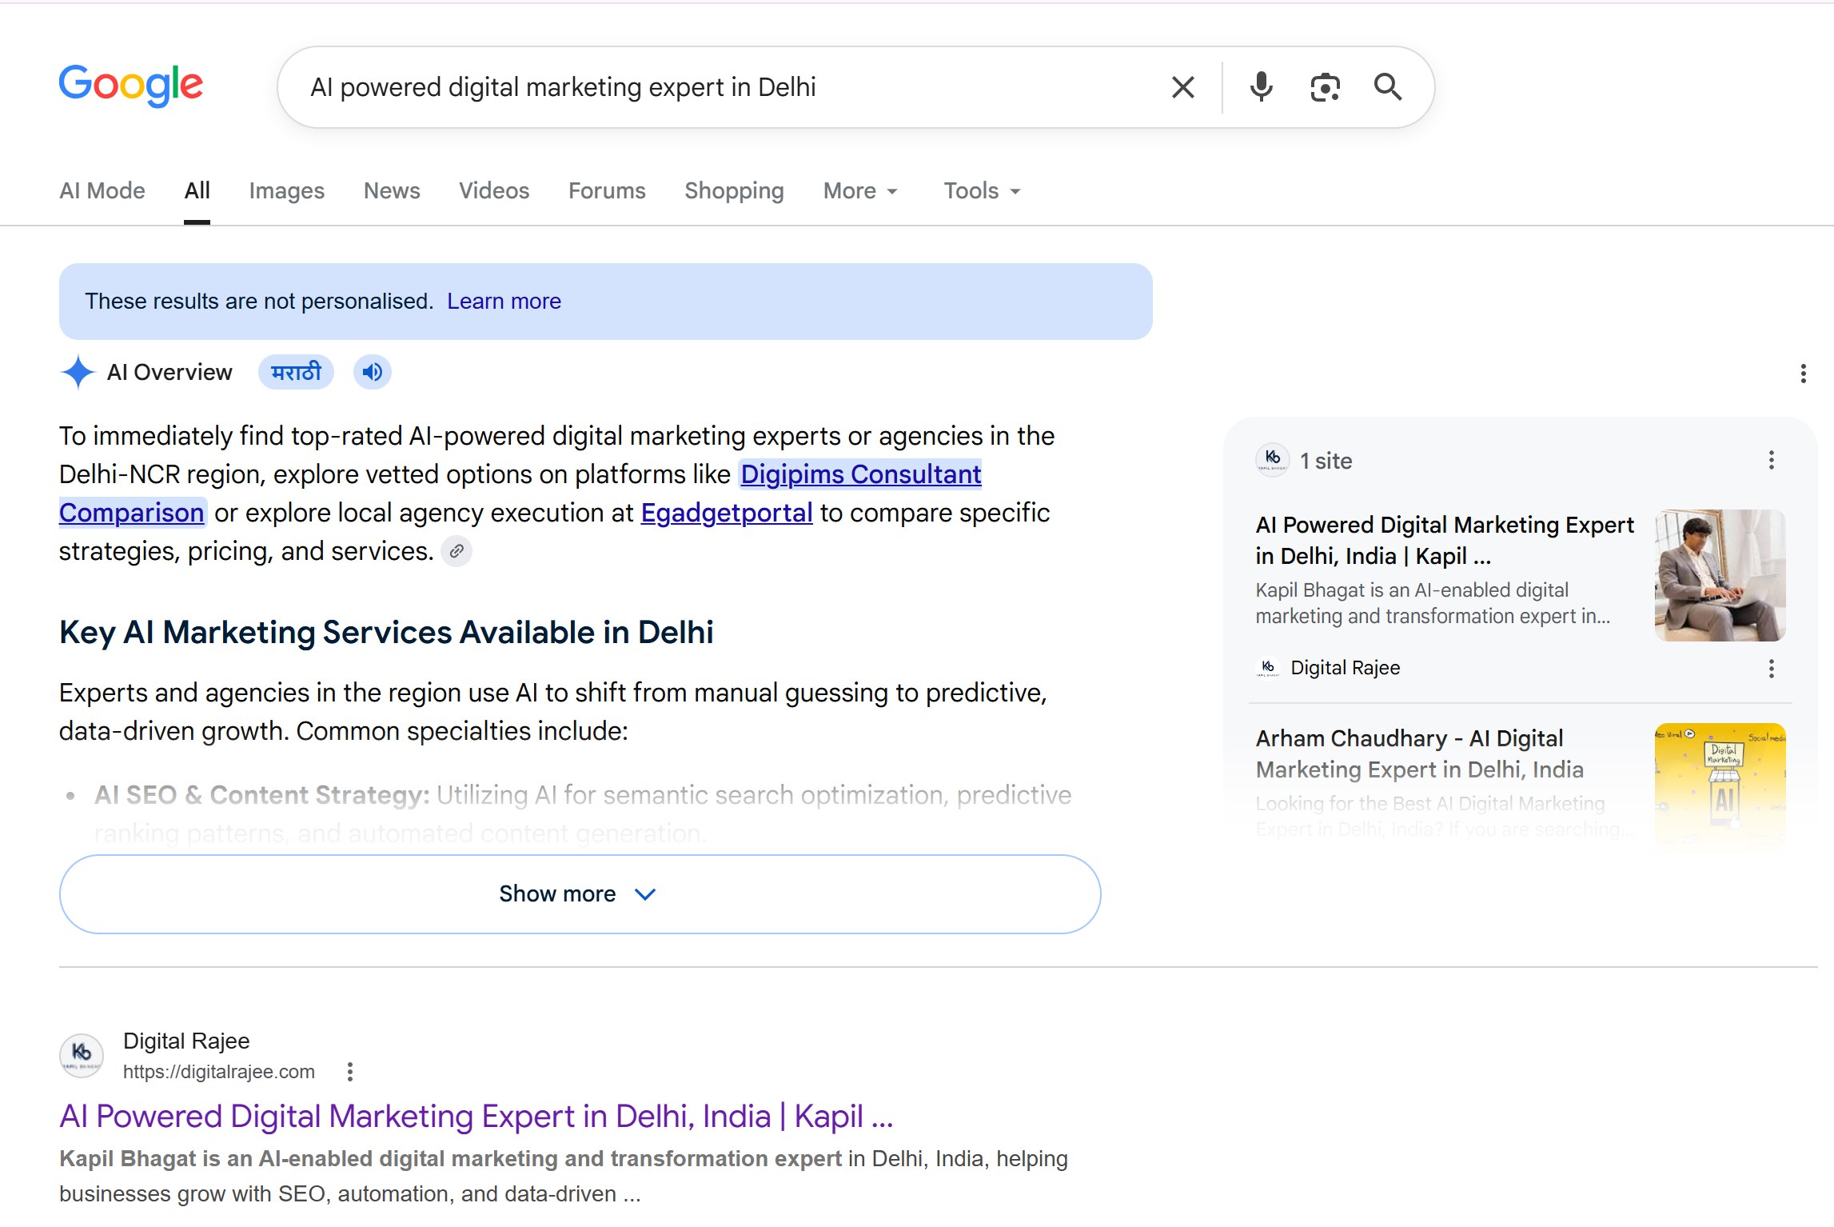Expand the More dropdown

[x=861, y=191]
